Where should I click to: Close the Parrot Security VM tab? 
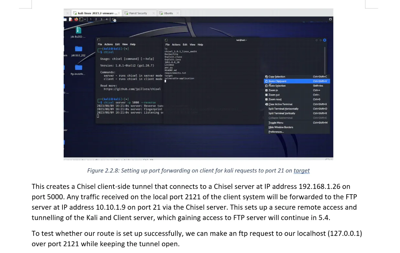point(153,13)
